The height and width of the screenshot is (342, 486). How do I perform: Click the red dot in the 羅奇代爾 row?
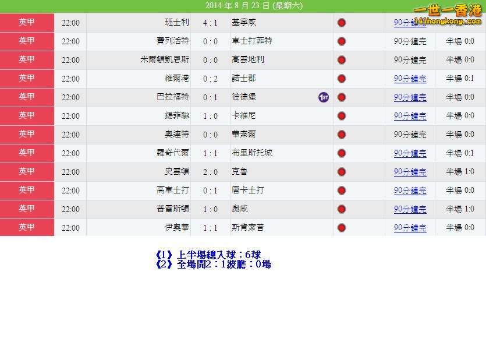coord(342,153)
